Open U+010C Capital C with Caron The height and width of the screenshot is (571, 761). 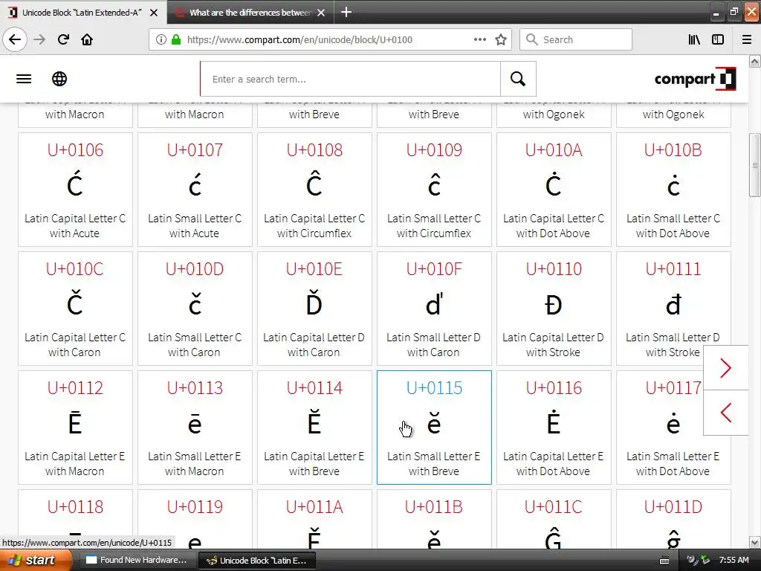[x=75, y=309]
